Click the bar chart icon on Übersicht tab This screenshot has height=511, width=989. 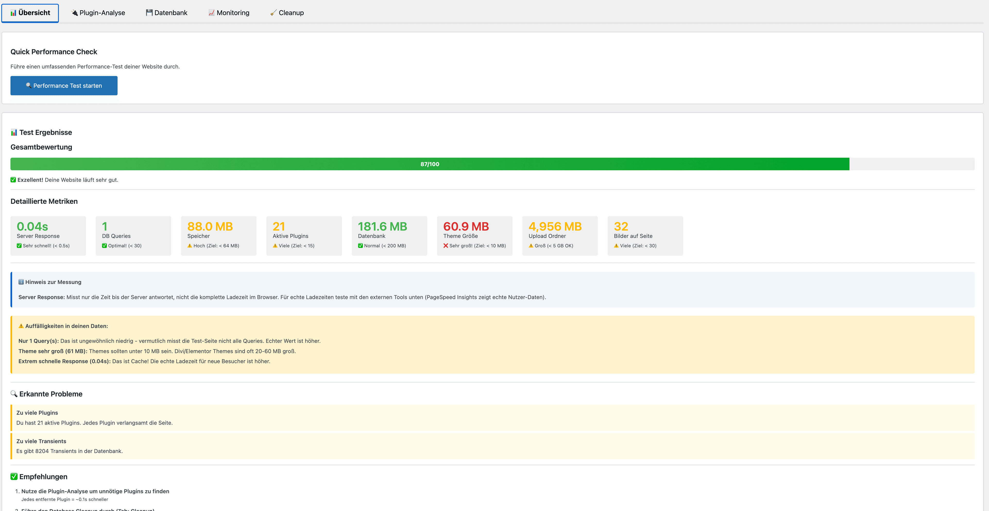[13, 13]
